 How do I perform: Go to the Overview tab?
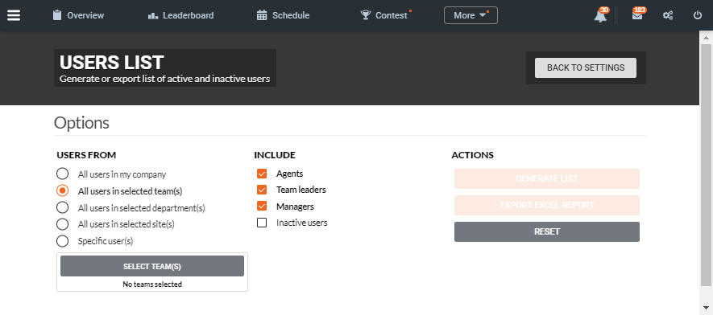[x=78, y=15]
